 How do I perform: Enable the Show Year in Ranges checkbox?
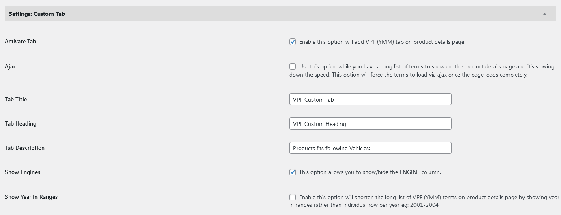(293, 197)
